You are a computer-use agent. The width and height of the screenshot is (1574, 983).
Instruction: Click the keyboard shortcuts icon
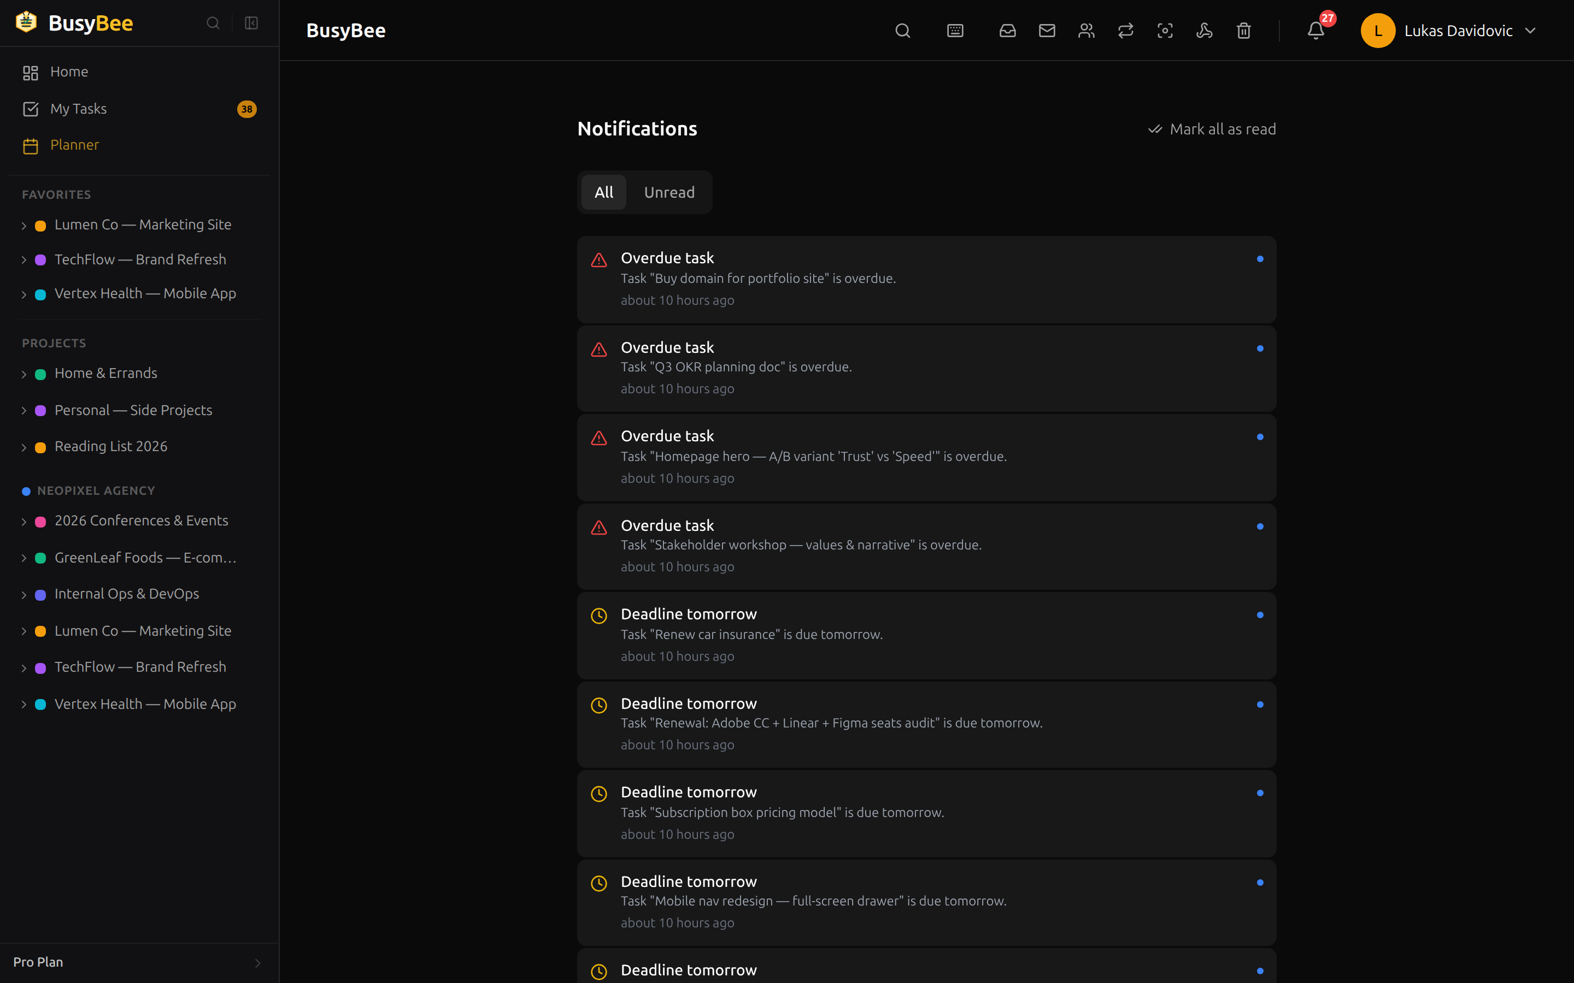955,31
